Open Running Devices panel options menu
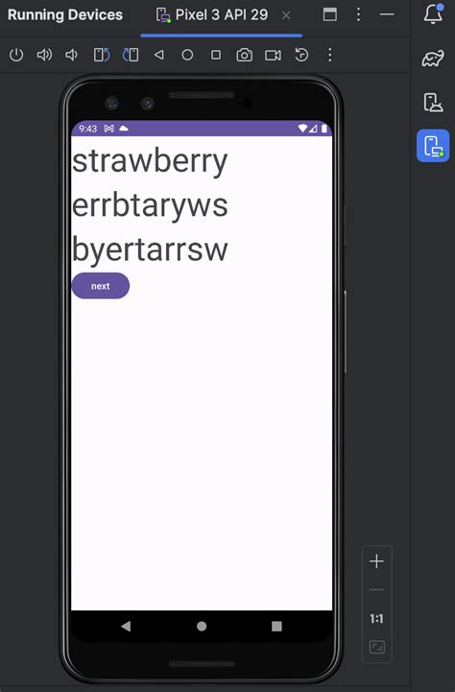 [x=358, y=14]
